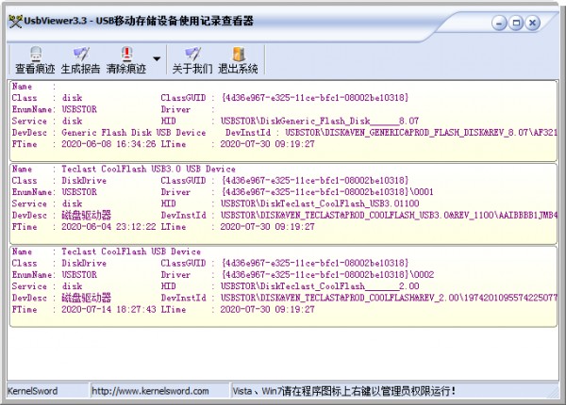Click DevInstId value containing VEN_GENERIC

(x=421, y=133)
